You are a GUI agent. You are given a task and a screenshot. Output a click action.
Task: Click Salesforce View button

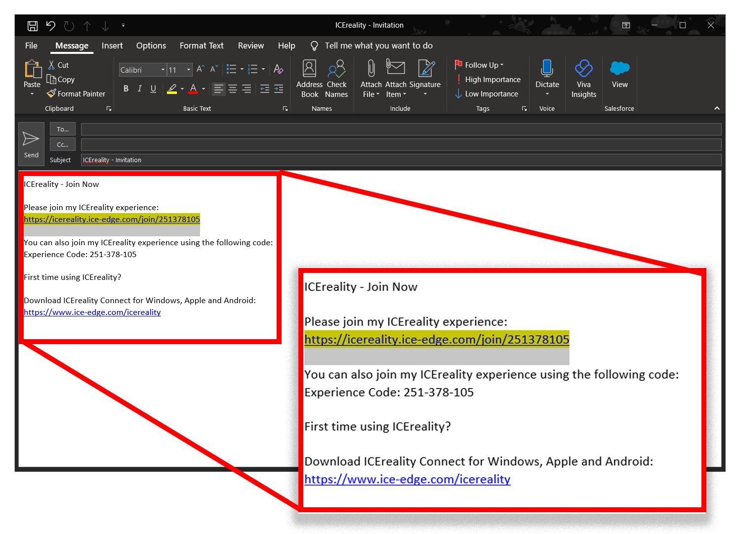[619, 74]
